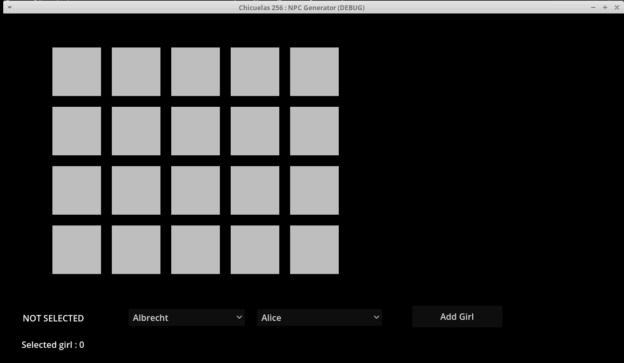The width and height of the screenshot is (624, 363).
Task: Open the Alice name dropdown
Action: pyautogui.click(x=319, y=317)
